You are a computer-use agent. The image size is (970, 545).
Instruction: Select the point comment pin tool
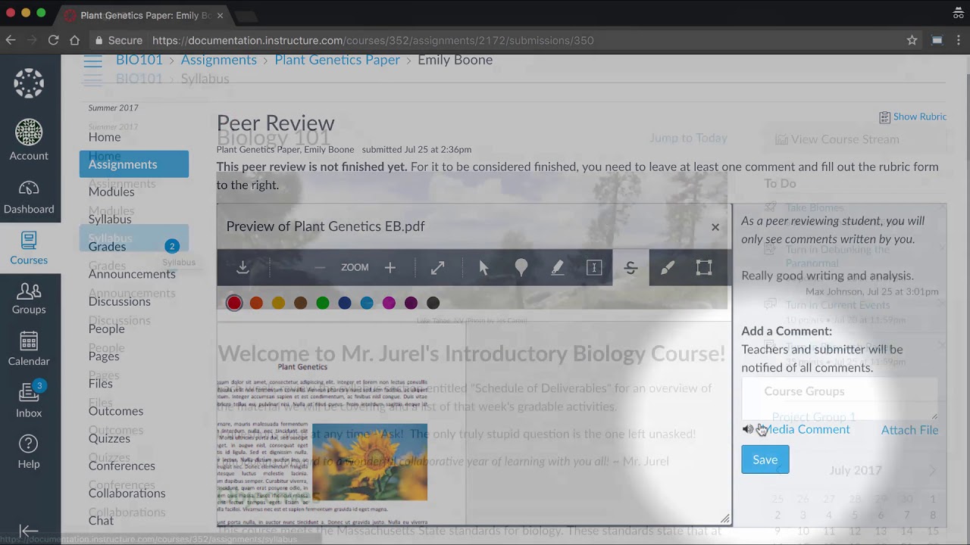(x=521, y=267)
